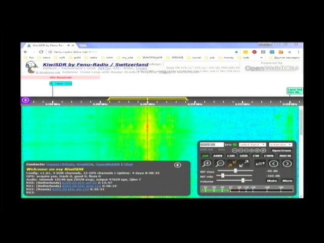Click the double-arrow swap icon in control panel
The image size is (324, 243).
260,164
